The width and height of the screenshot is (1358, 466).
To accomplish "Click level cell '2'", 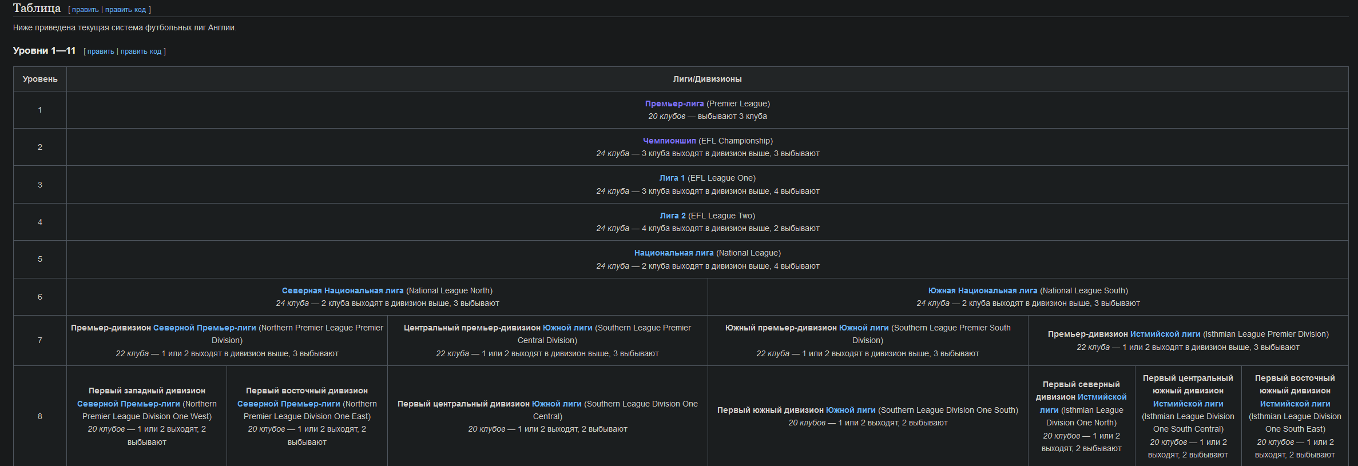I will coord(40,147).
